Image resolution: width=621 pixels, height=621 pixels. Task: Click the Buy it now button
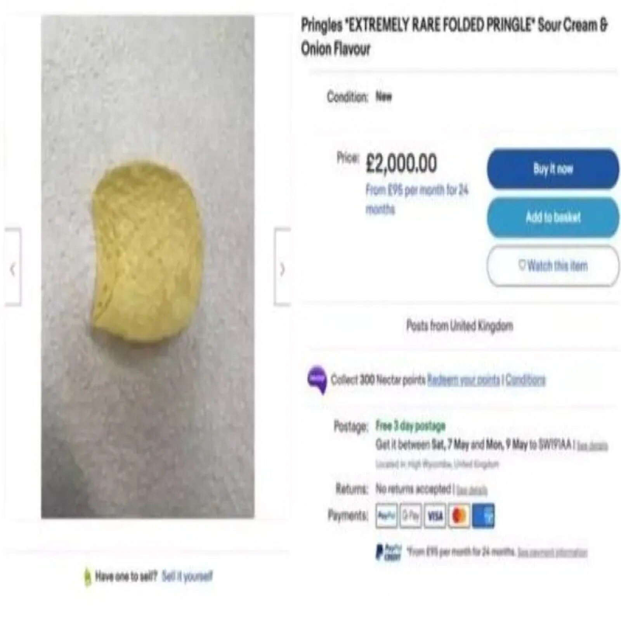[x=553, y=169]
